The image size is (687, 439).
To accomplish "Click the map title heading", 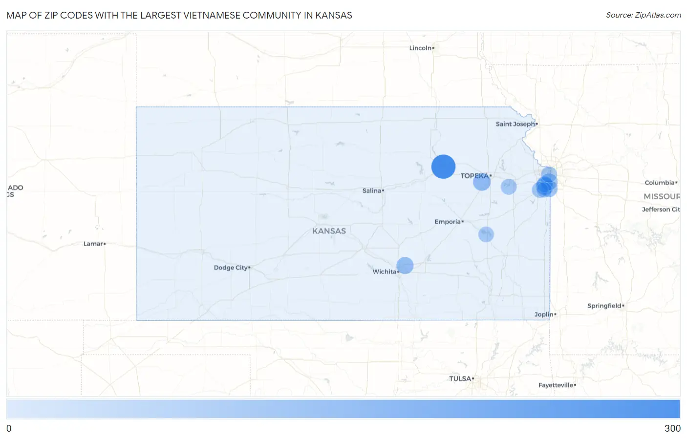I will pos(179,15).
